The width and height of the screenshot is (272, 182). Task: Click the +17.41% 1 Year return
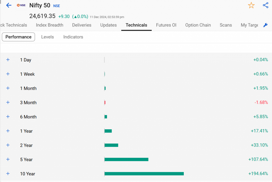259,131
